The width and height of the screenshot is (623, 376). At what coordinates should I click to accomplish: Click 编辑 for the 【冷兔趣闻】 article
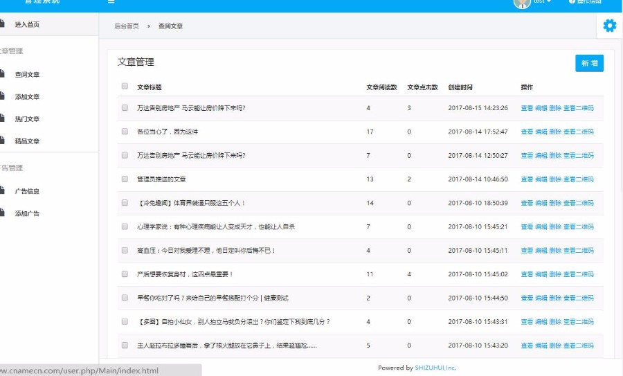[541, 203]
